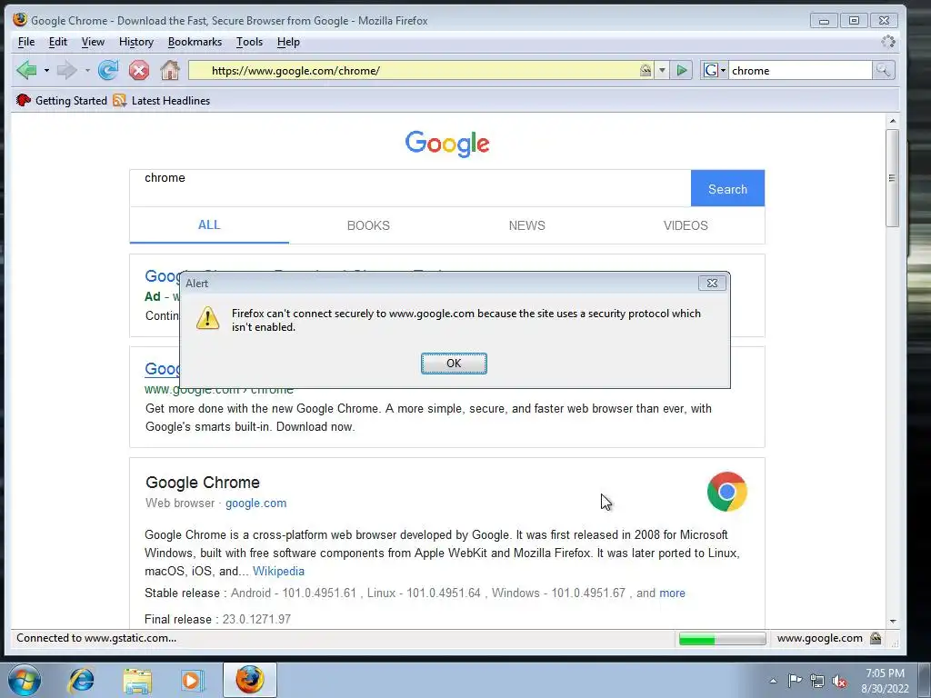Viewport: 931px width, 698px height.
Task: Open the File menu
Action: coord(26,42)
